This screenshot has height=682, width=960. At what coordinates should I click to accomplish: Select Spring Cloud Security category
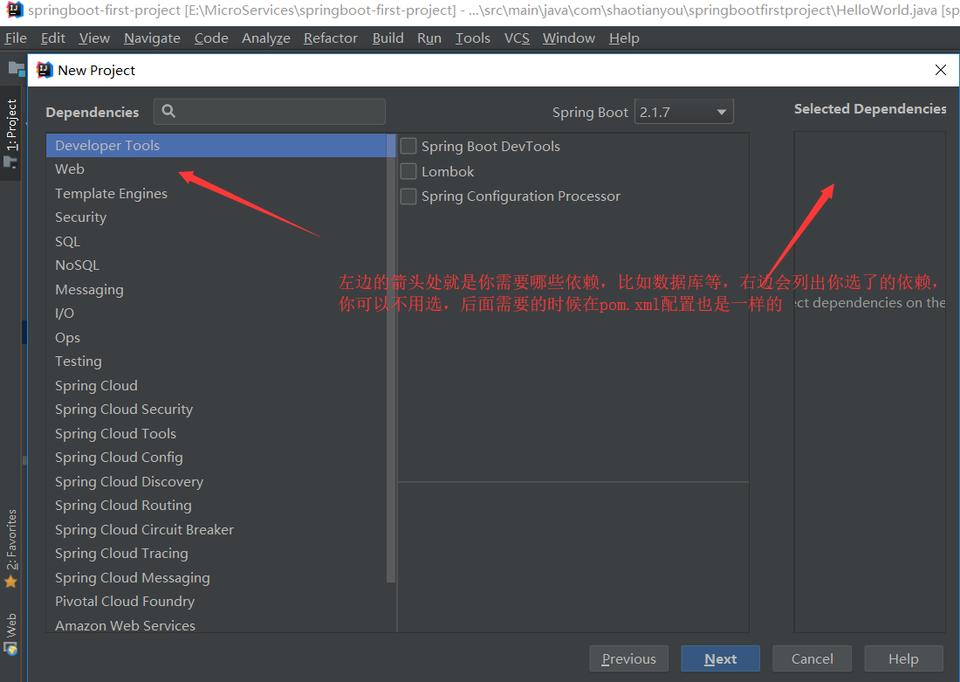[x=216, y=410]
